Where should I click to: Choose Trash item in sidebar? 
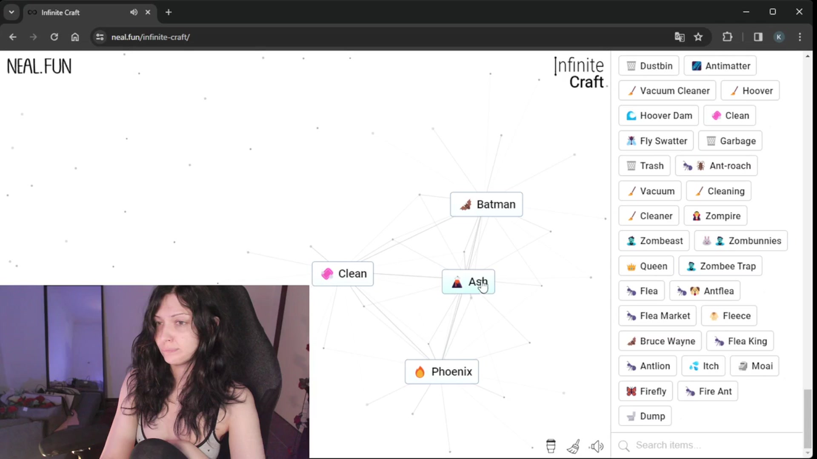pos(644,166)
